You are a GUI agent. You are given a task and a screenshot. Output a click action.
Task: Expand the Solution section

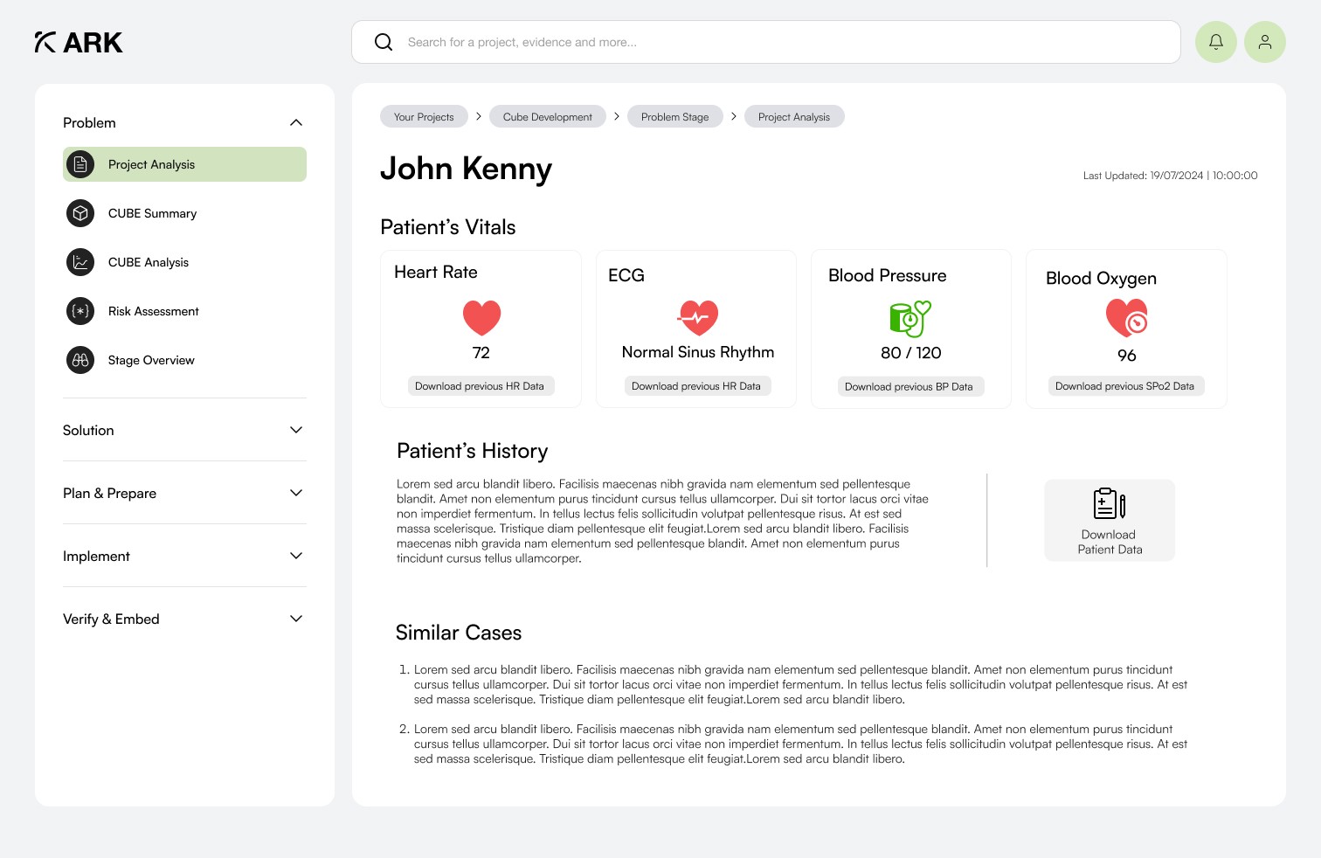pyautogui.click(x=296, y=430)
